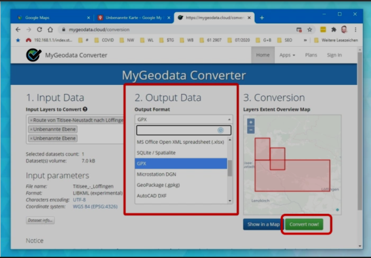Image resolution: width=371 pixels, height=258 pixels.
Task: Open the Chrome profile avatar
Action: coord(344,29)
